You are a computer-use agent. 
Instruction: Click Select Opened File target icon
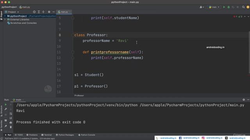pyautogui.click(x=34, y=12)
